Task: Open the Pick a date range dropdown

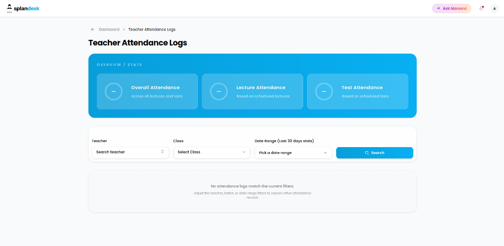Action: 293,153
